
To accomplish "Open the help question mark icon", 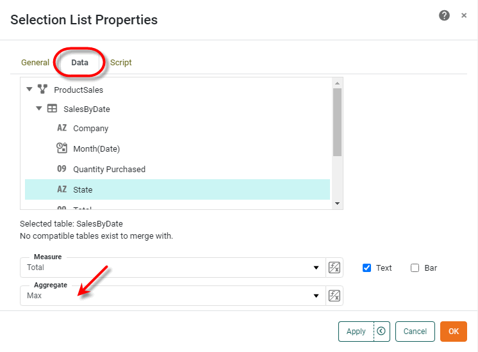I will coord(444,15).
